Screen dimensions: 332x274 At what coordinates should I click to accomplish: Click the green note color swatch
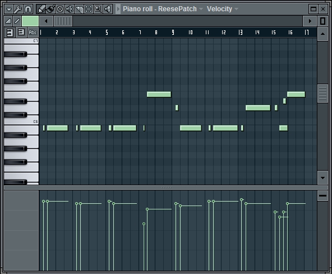[x=30, y=21]
